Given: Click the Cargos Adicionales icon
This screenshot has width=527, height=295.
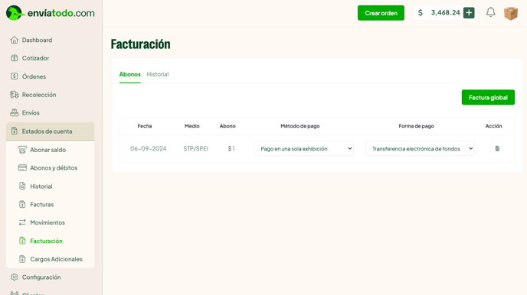Looking at the screenshot, I should pos(22,259).
